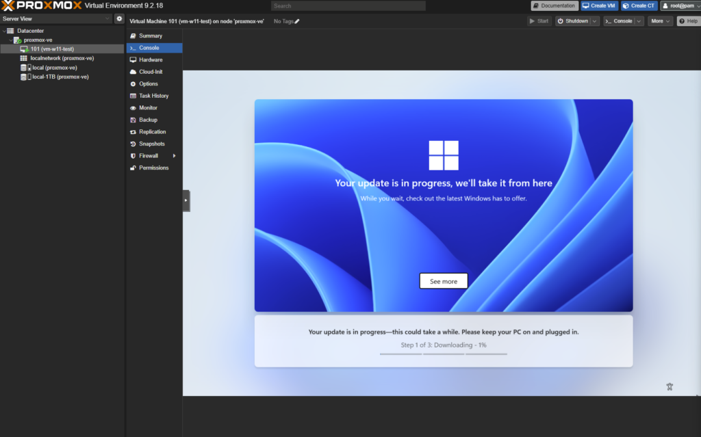
Task: Collapse the proxmox-ve node arrow
Action: 11,40
